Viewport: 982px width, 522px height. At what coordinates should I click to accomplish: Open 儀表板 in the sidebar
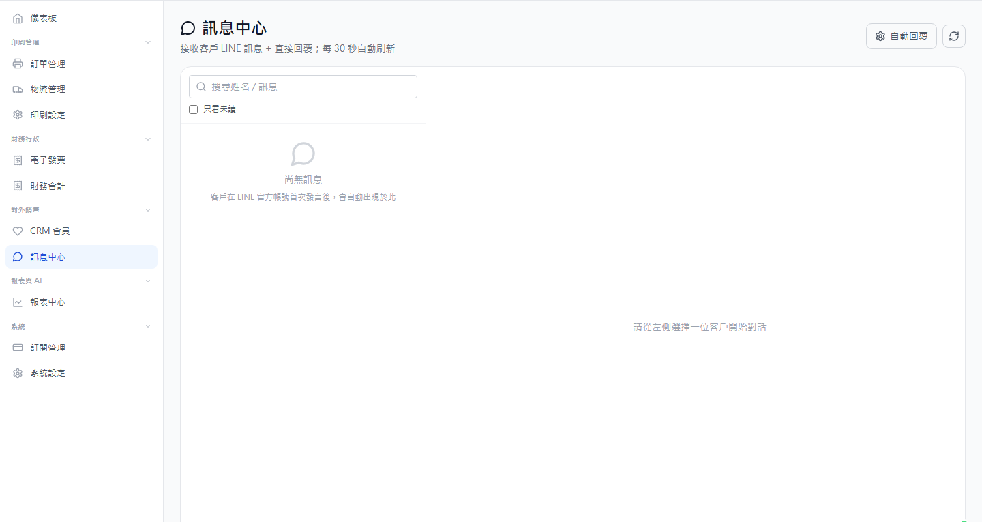(x=81, y=18)
